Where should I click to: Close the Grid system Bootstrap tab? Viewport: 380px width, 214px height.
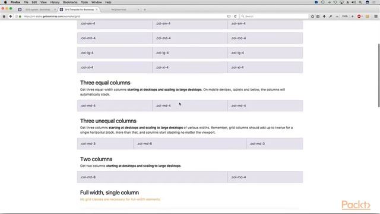pyautogui.click(x=55, y=10)
